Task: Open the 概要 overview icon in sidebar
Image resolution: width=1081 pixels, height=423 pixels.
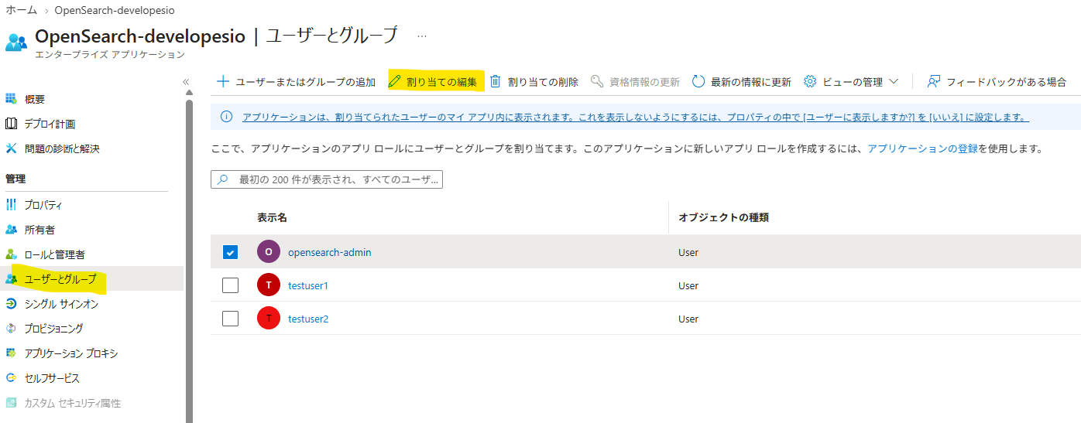Action: 11,99
